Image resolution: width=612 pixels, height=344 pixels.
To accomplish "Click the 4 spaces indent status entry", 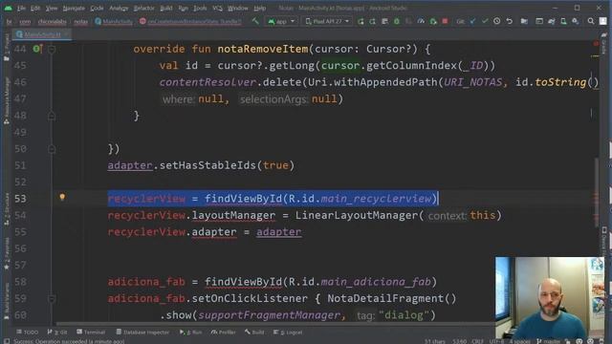I will pyautogui.click(x=520, y=341).
